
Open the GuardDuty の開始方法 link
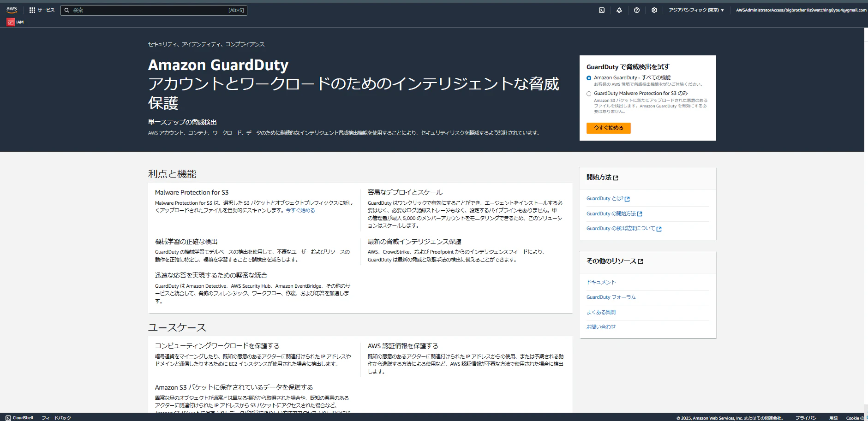click(x=614, y=214)
